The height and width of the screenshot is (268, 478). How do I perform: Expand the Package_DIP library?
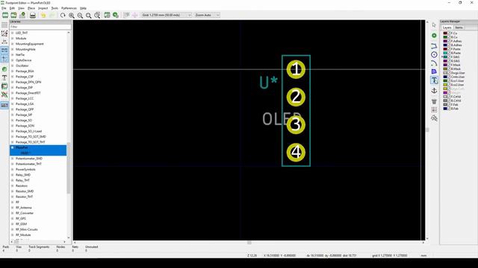click(13, 88)
